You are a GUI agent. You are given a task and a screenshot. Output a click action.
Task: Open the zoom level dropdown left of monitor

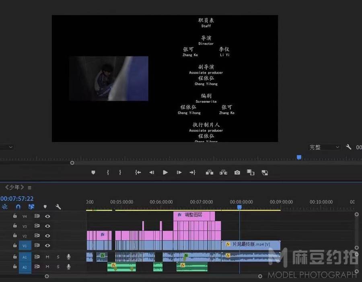click(7, 147)
